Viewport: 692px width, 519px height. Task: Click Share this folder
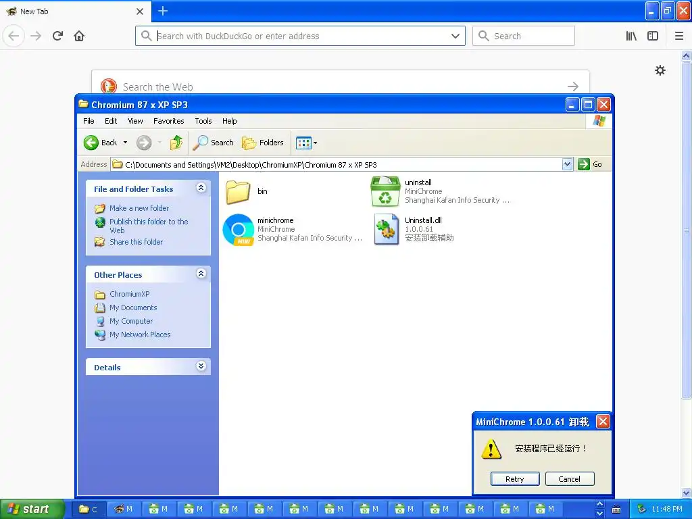tap(136, 242)
